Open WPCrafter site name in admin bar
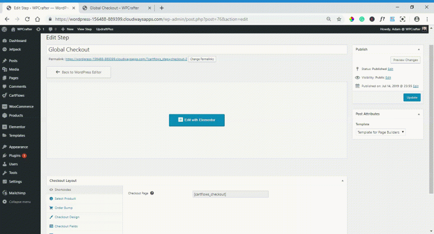Viewport: 434px width, 234px height. pyautogui.click(x=22, y=29)
